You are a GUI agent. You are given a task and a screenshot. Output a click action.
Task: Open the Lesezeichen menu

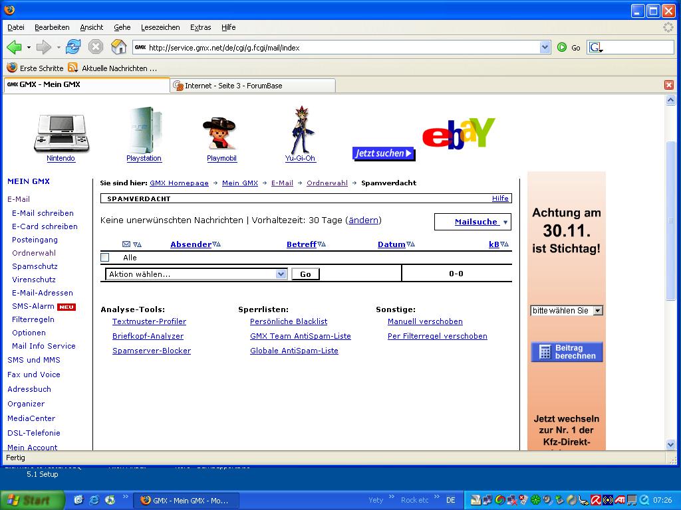coord(160,27)
